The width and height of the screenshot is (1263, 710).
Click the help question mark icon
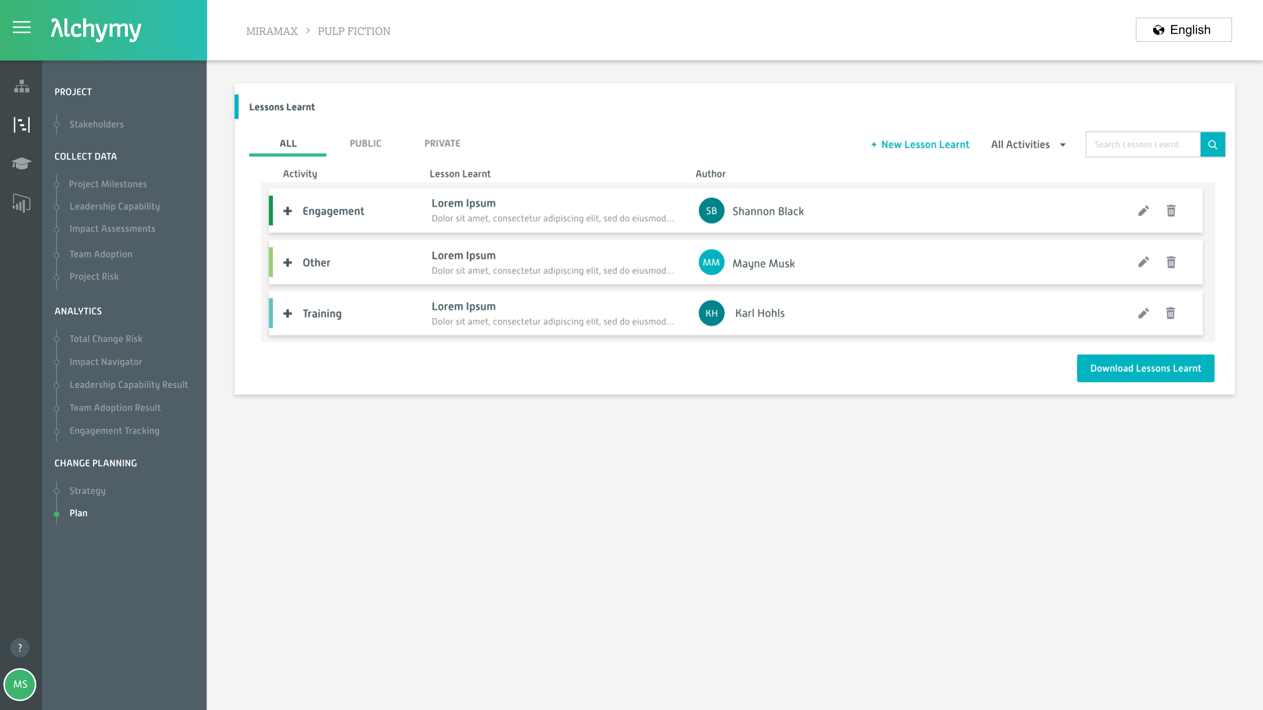pos(20,647)
